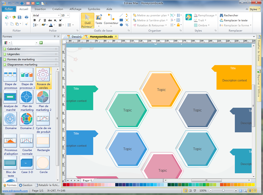
Task: Select the line drawing tool
Action: (121, 15)
